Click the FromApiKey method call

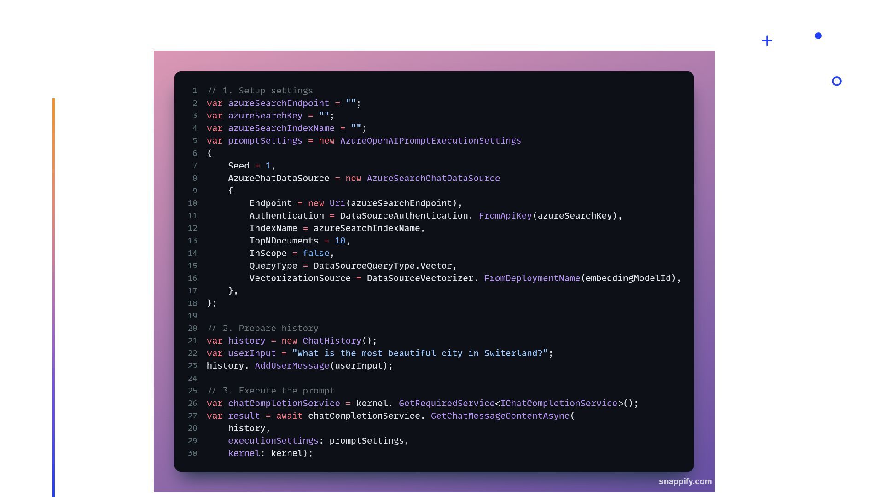tap(505, 216)
